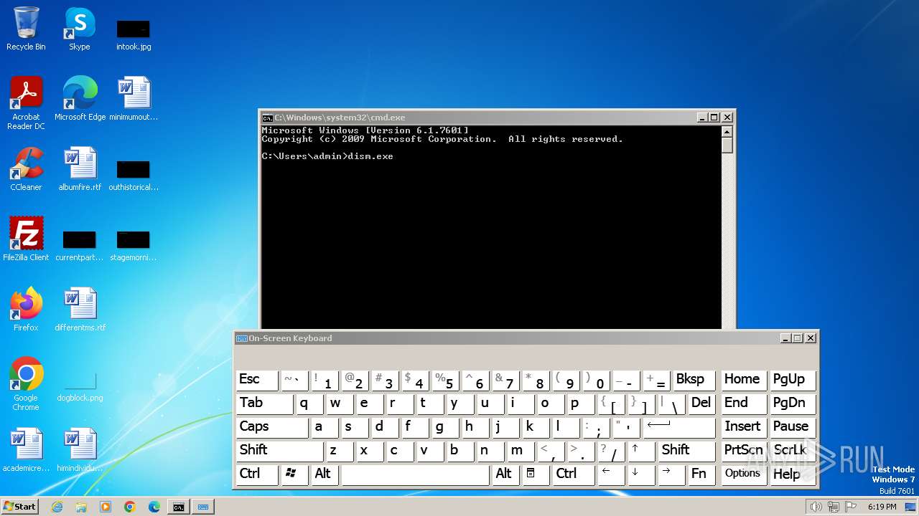This screenshot has height=516, width=919.
Task: Open File Explorer from taskbar
Action: [81, 507]
